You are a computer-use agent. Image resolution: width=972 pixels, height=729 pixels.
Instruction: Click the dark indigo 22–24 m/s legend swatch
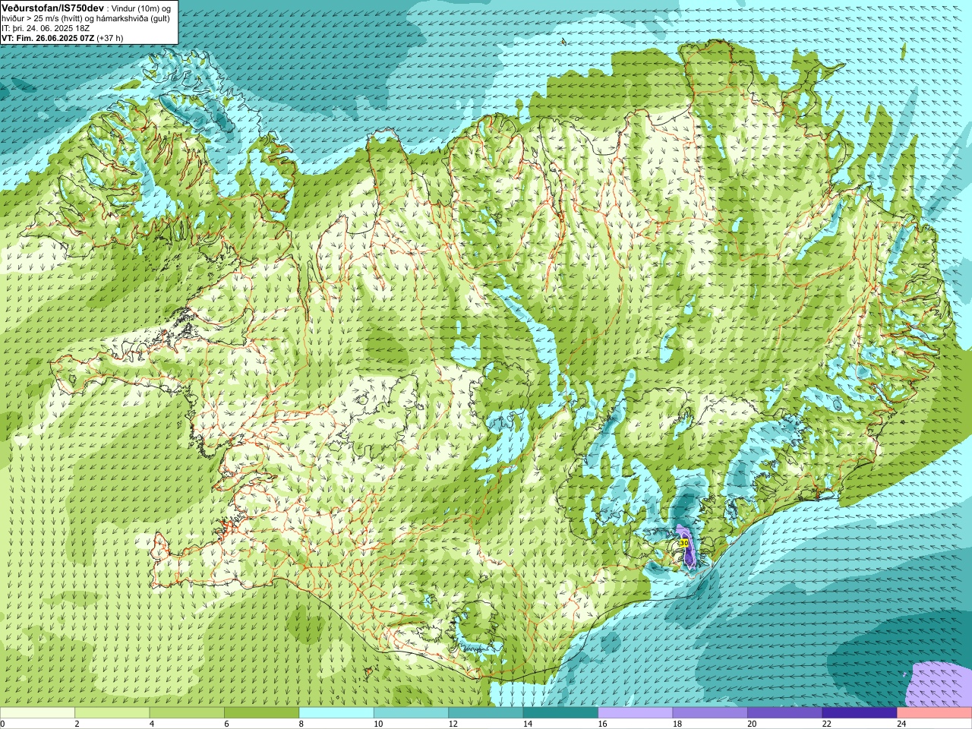860,713
